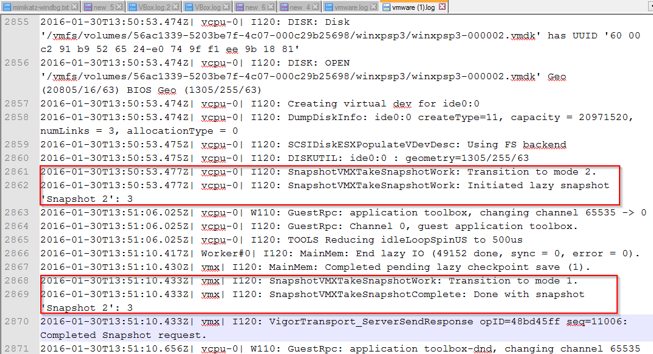Close the VBox.log tab
This screenshot has height=354, width=653.
tap(228, 7)
